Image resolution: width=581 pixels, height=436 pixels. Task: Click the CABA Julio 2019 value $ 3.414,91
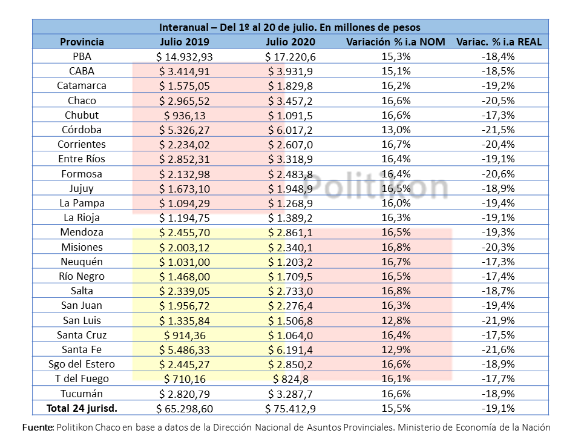[x=185, y=71]
